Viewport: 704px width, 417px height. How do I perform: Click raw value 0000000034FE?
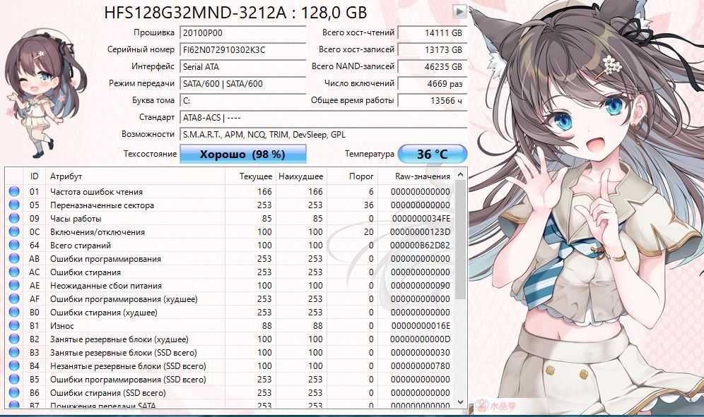pyautogui.click(x=421, y=218)
